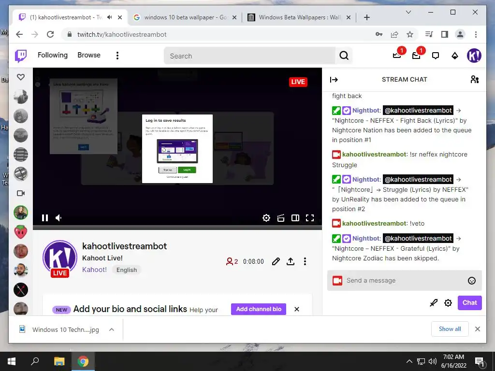Open a new Chrome tab
Image resolution: width=495 pixels, height=371 pixels.
[366, 17]
